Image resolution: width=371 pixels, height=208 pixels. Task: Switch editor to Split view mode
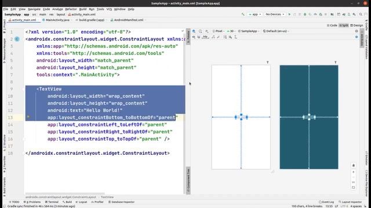pos(344,25)
